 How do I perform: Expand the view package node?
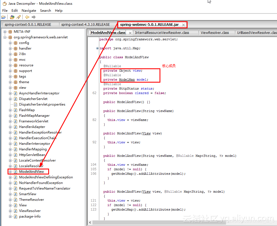tap(10, 88)
